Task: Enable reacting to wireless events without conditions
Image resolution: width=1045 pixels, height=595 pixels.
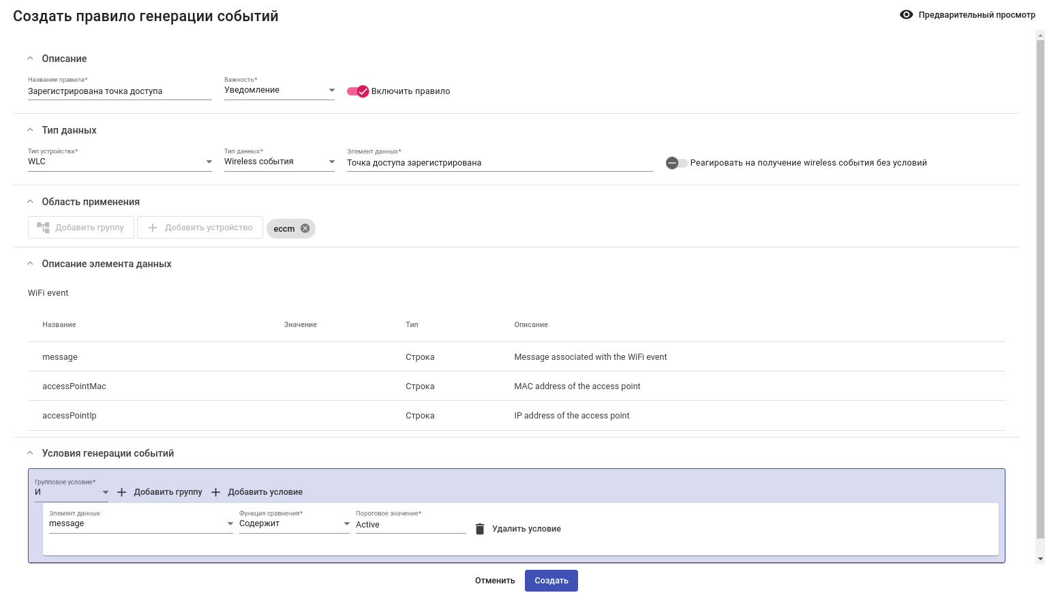Action: tap(676, 163)
